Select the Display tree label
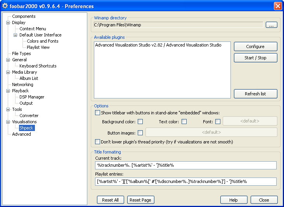This screenshot has height=207, width=284. 19,22
